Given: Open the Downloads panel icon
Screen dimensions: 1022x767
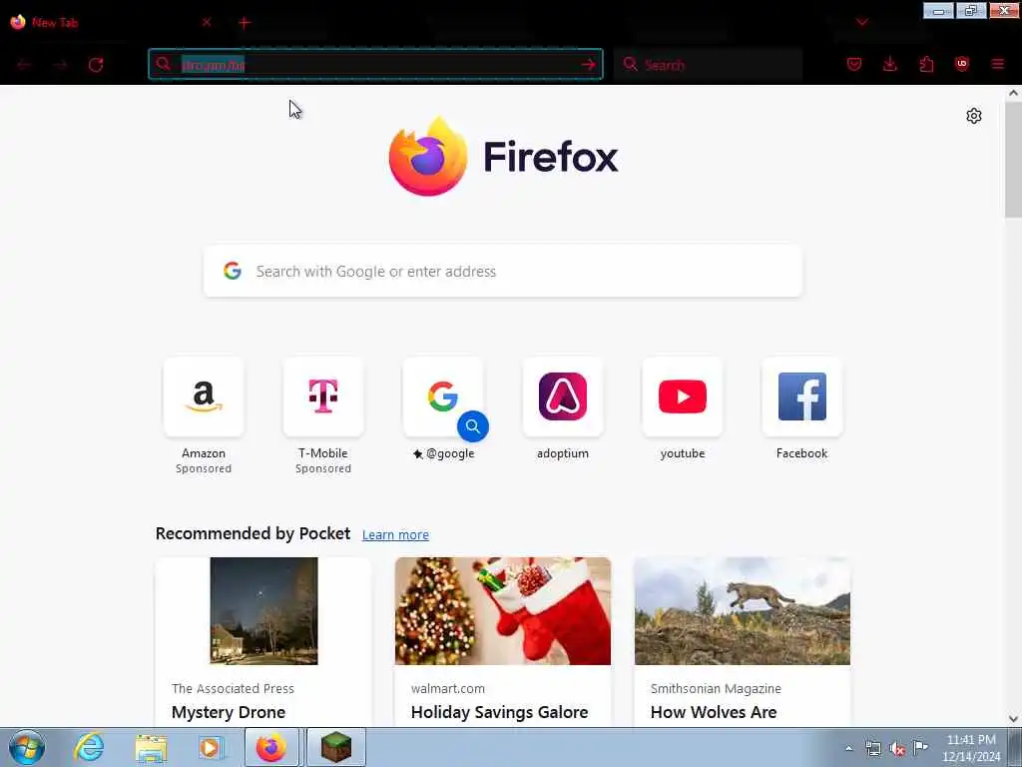Looking at the screenshot, I should [x=889, y=64].
